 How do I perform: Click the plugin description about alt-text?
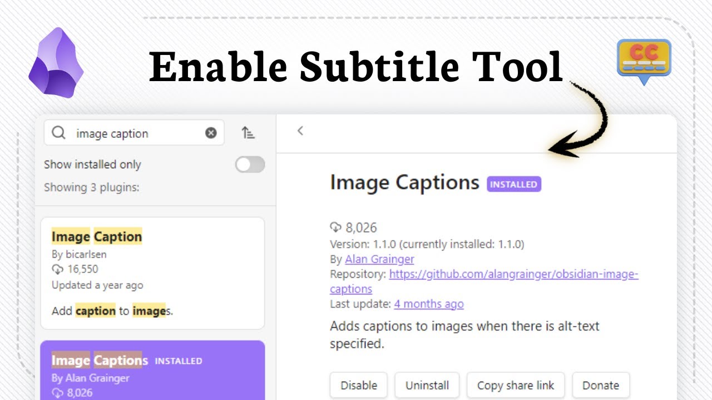[x=464, y=334]
